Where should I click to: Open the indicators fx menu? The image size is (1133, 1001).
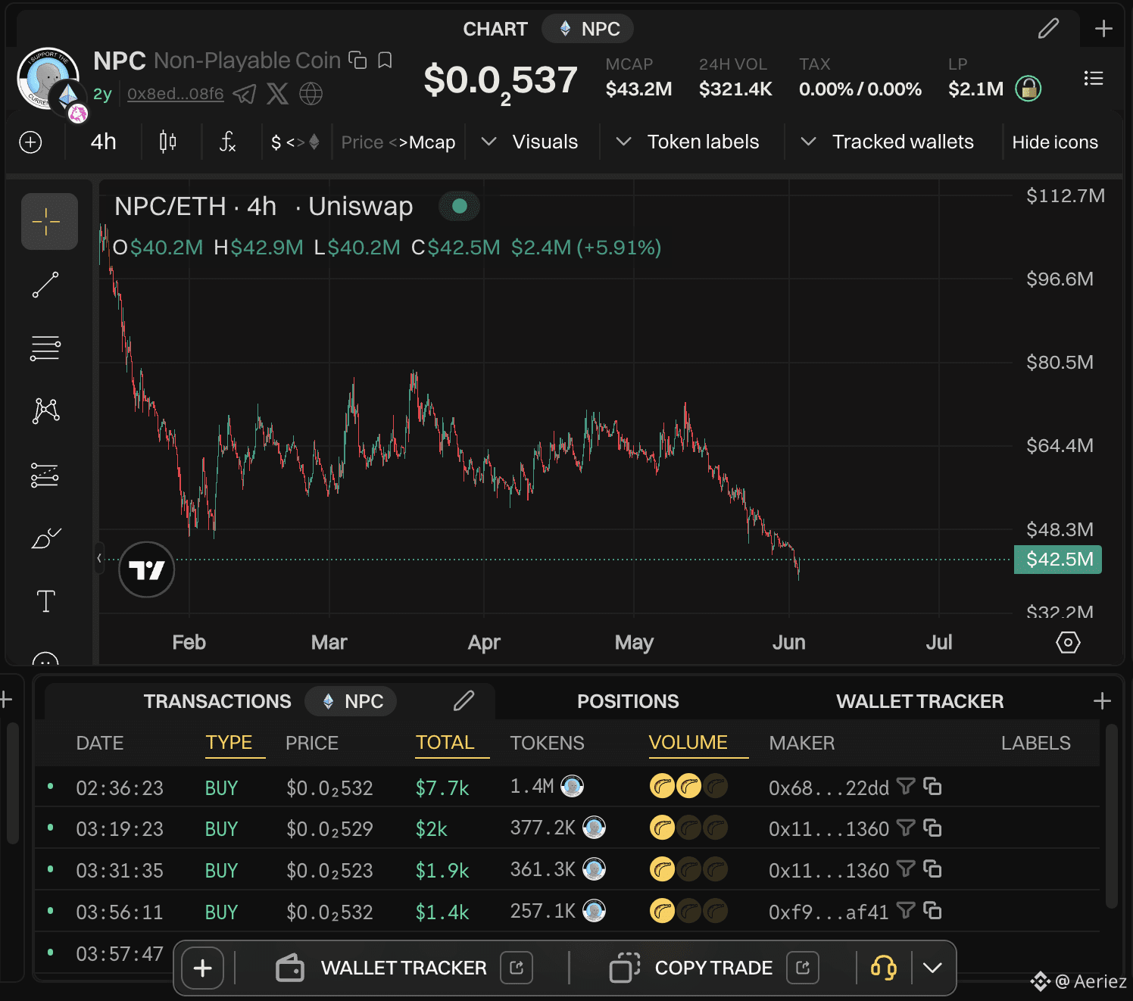(x=227, y=142)
